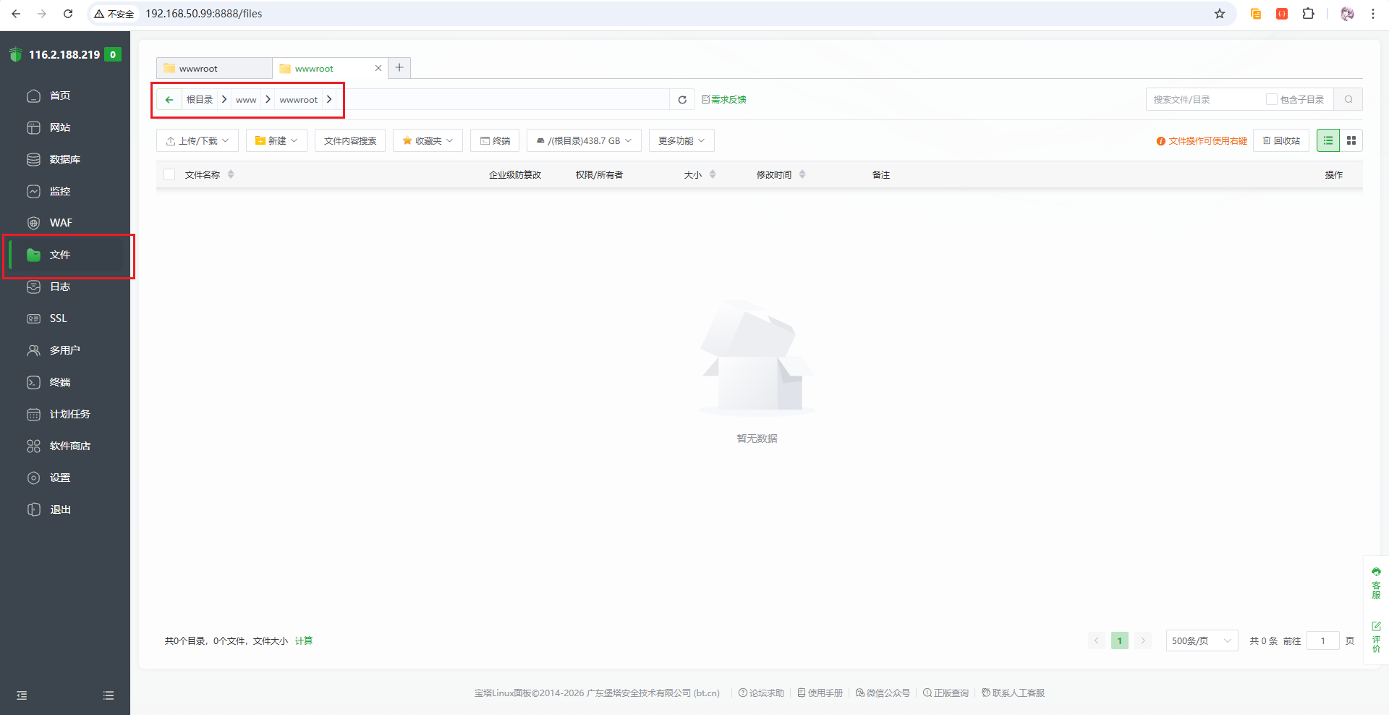Switch to list view icon
1389x715 pixels.
click(x=1328, y=140)
